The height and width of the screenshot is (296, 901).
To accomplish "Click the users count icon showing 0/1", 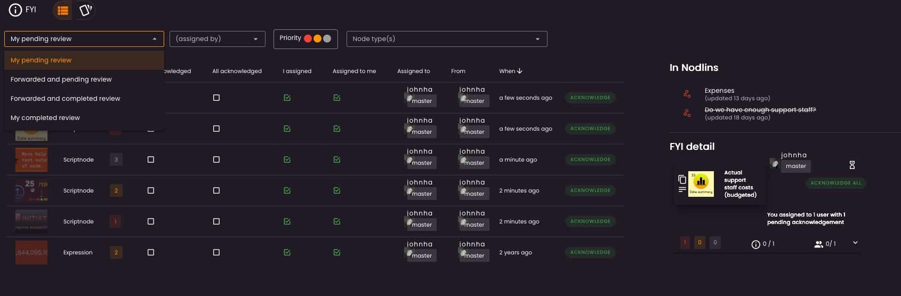I will click(x=819, y=244).
